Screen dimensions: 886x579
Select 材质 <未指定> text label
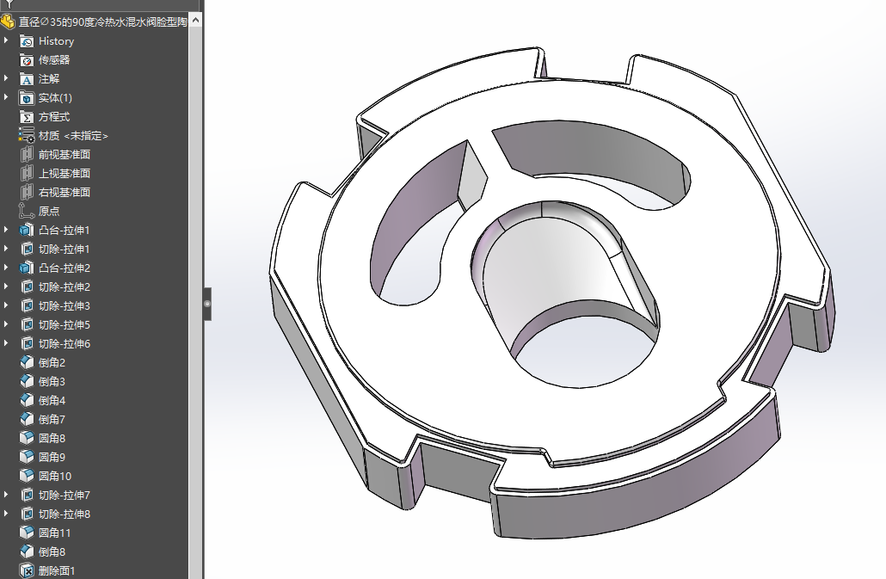click(x=73, y=136)
